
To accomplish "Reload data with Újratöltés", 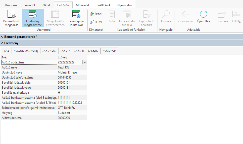I will coord(204,17).
